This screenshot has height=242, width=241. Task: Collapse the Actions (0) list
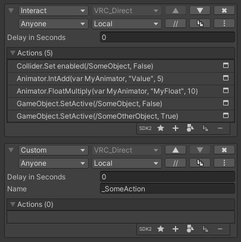(x=12, y=204)
